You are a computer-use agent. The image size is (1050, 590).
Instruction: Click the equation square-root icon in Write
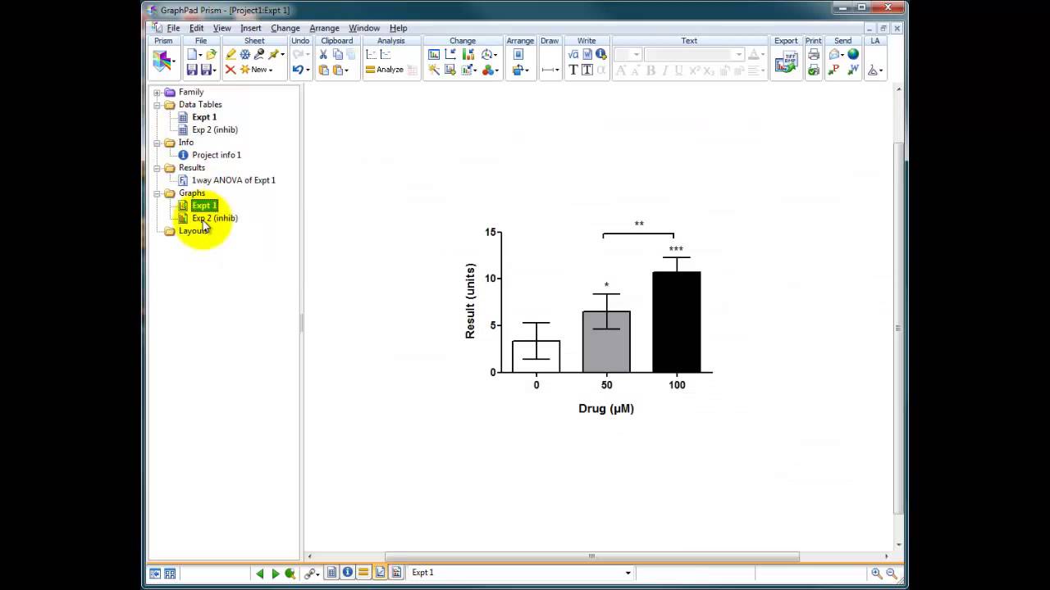pyautogui.click(x=573, y=55)
